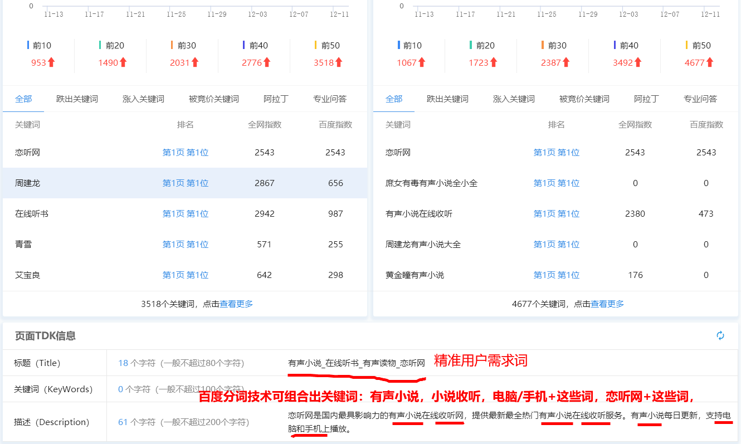Click red up arrow beside 3518 in left panel
Image resolution: width=741 pixels, height=444 pixels.
(339, 62)
